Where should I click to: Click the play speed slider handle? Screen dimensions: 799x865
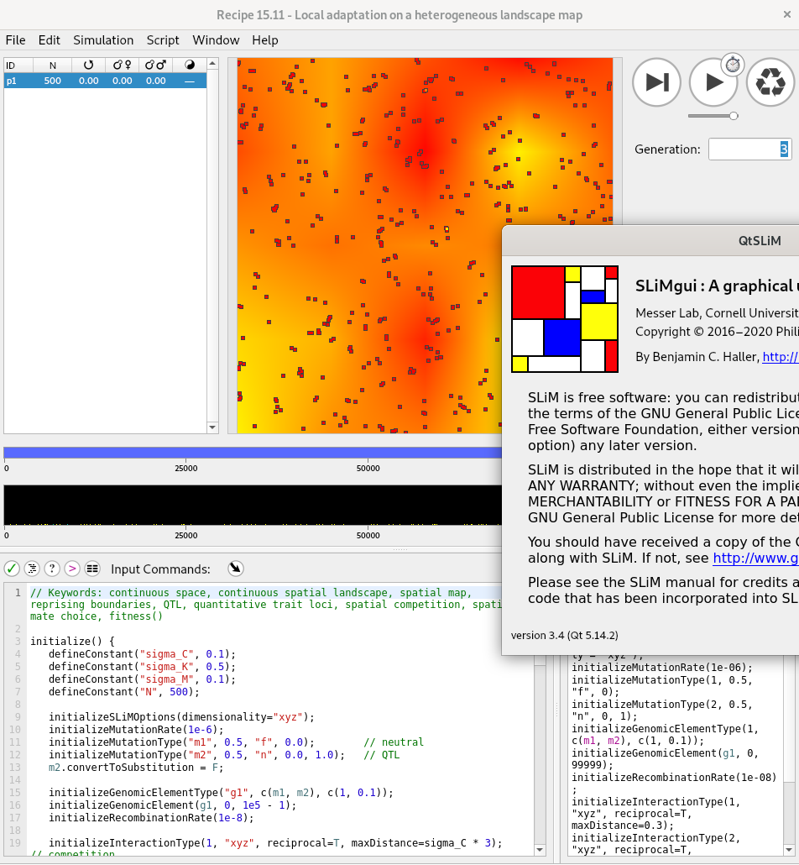coord(734,116)
